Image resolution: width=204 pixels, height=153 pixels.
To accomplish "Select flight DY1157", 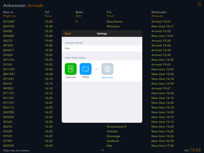I will 9,93.
